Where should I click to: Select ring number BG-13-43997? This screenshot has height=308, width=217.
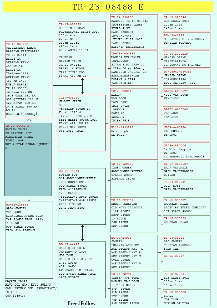coord(174,35)
